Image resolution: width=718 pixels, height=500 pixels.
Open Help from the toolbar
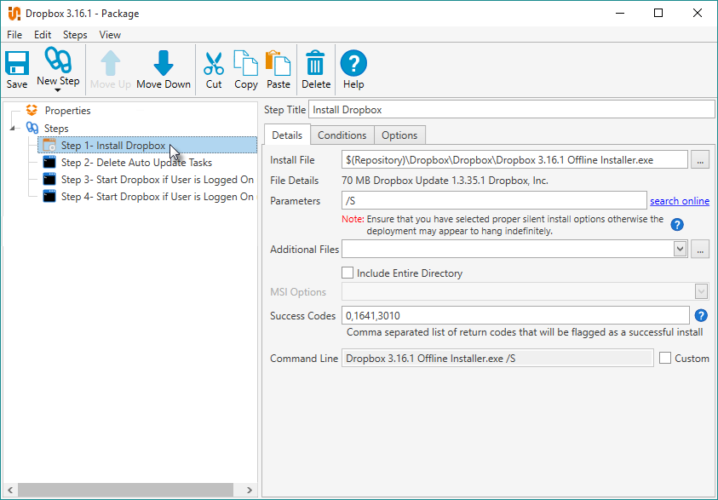click(x=353, y=63)
